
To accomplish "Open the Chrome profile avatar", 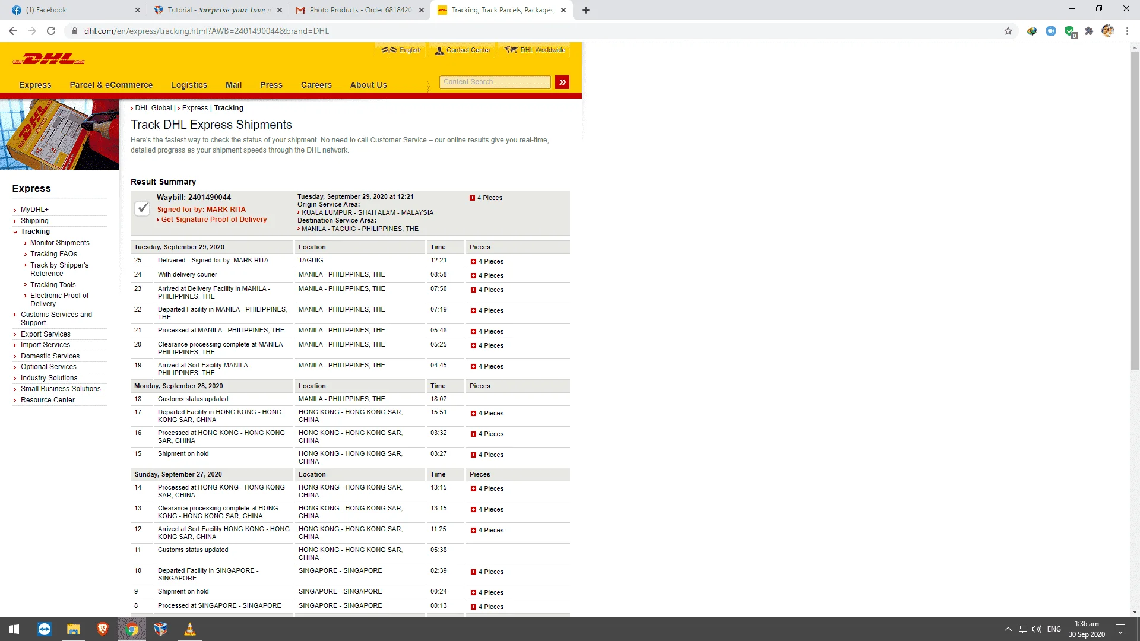I will tap(1108, 31).
